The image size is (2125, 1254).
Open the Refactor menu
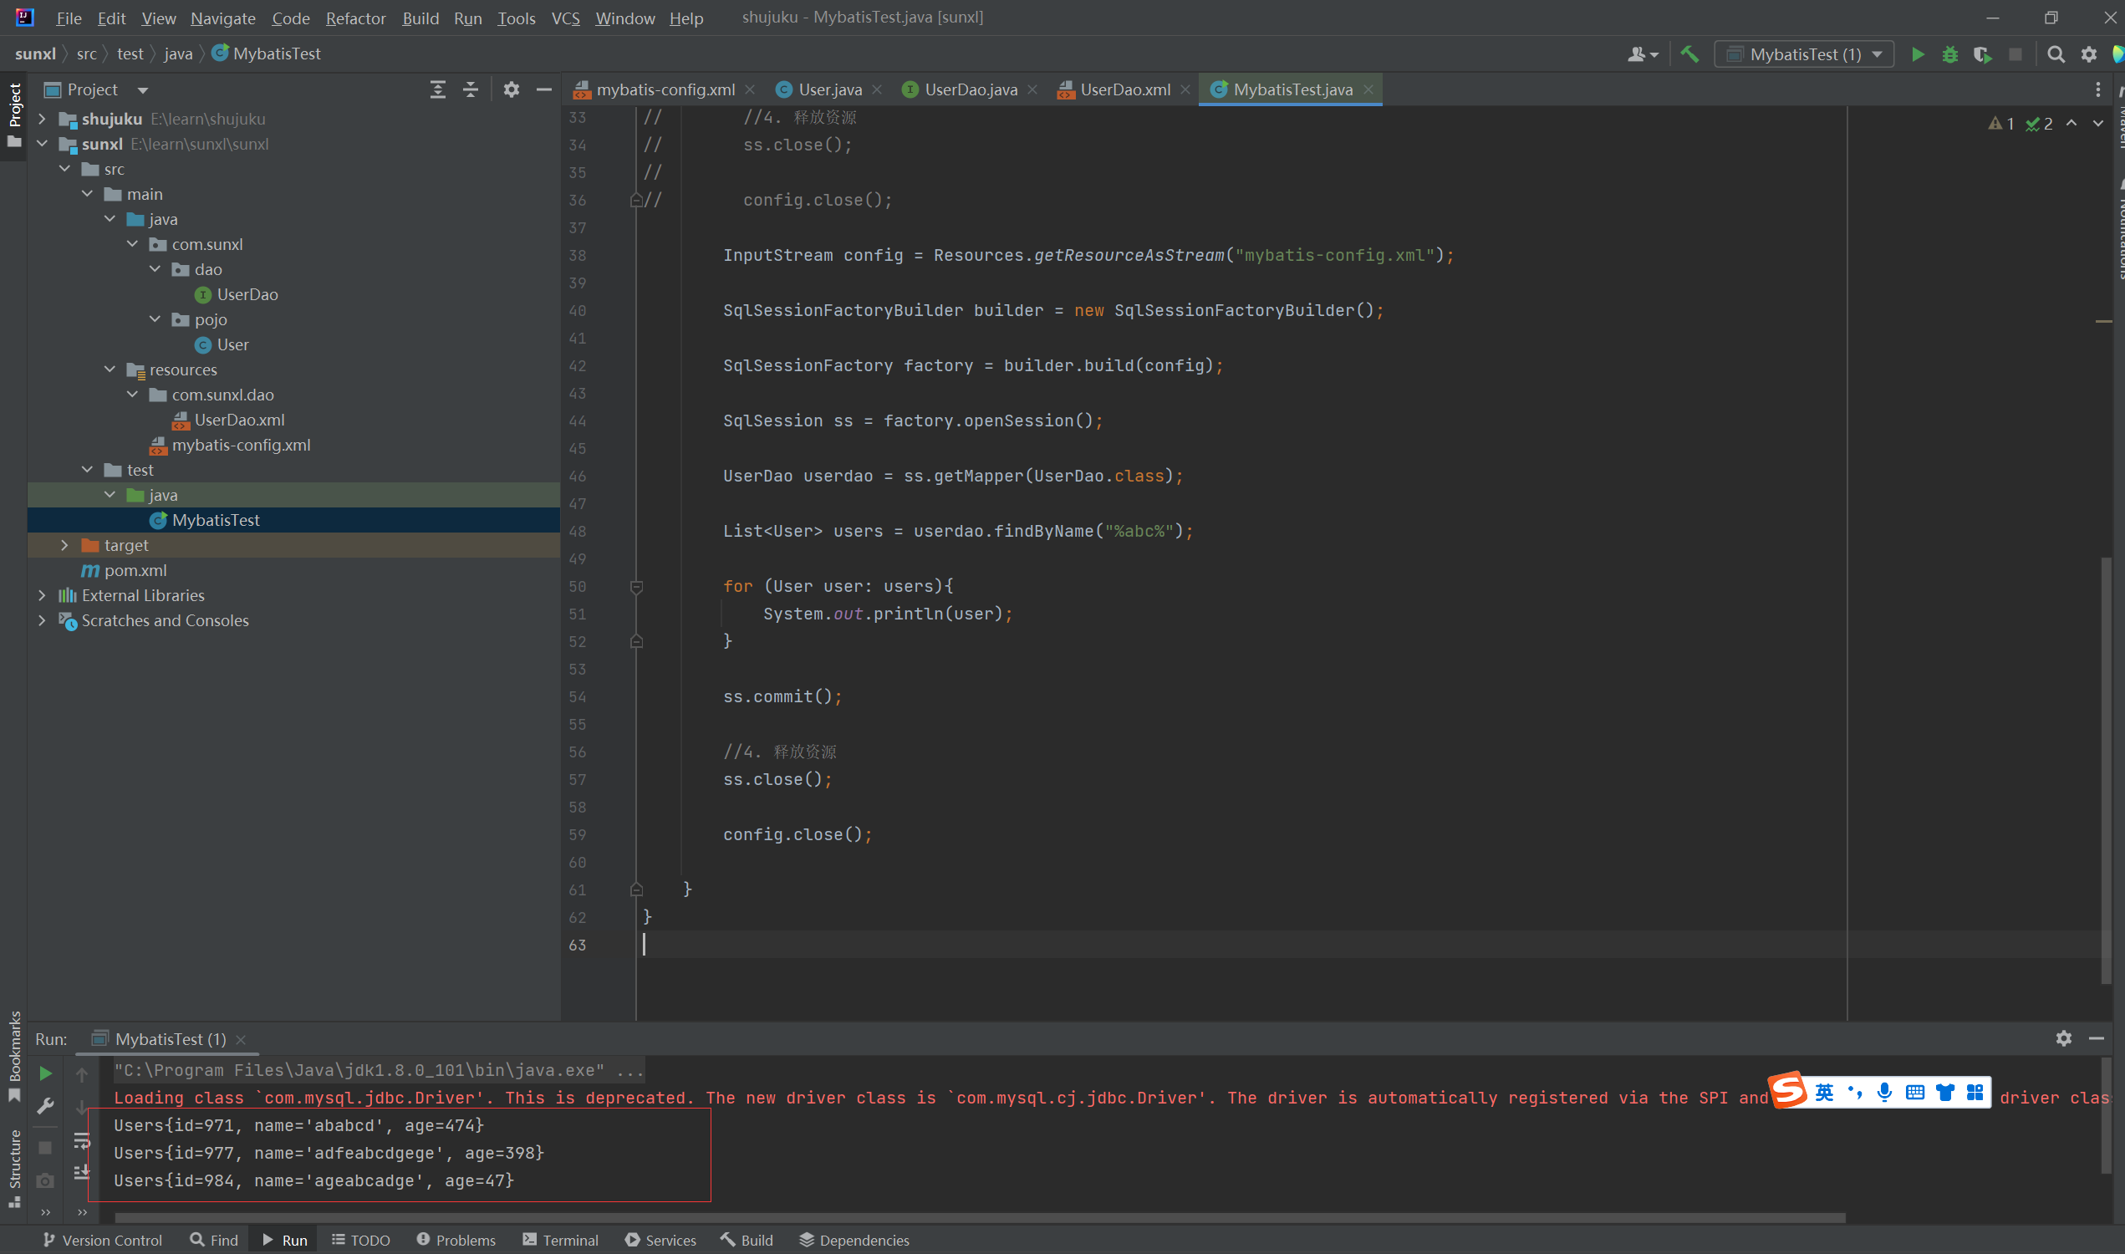(x=355, y=18)
